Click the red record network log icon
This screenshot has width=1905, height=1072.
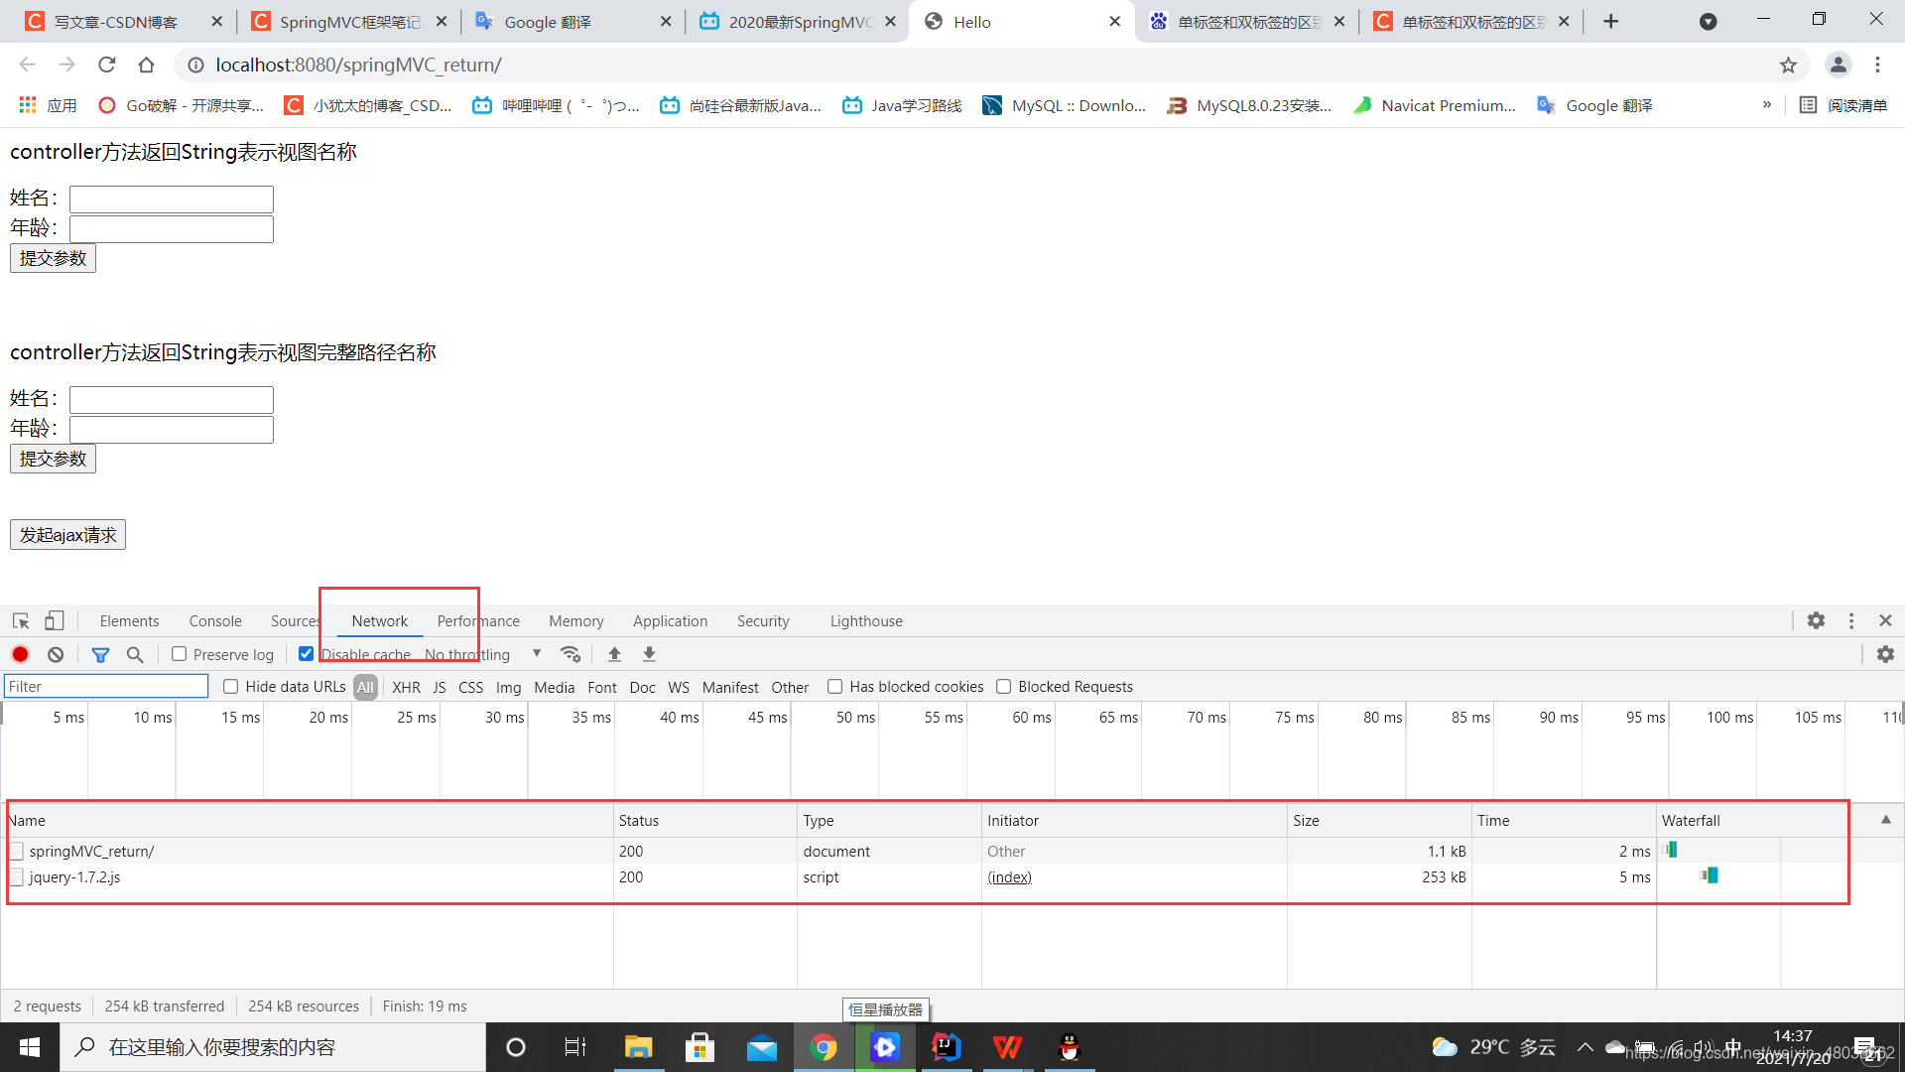tap(20, 655)
